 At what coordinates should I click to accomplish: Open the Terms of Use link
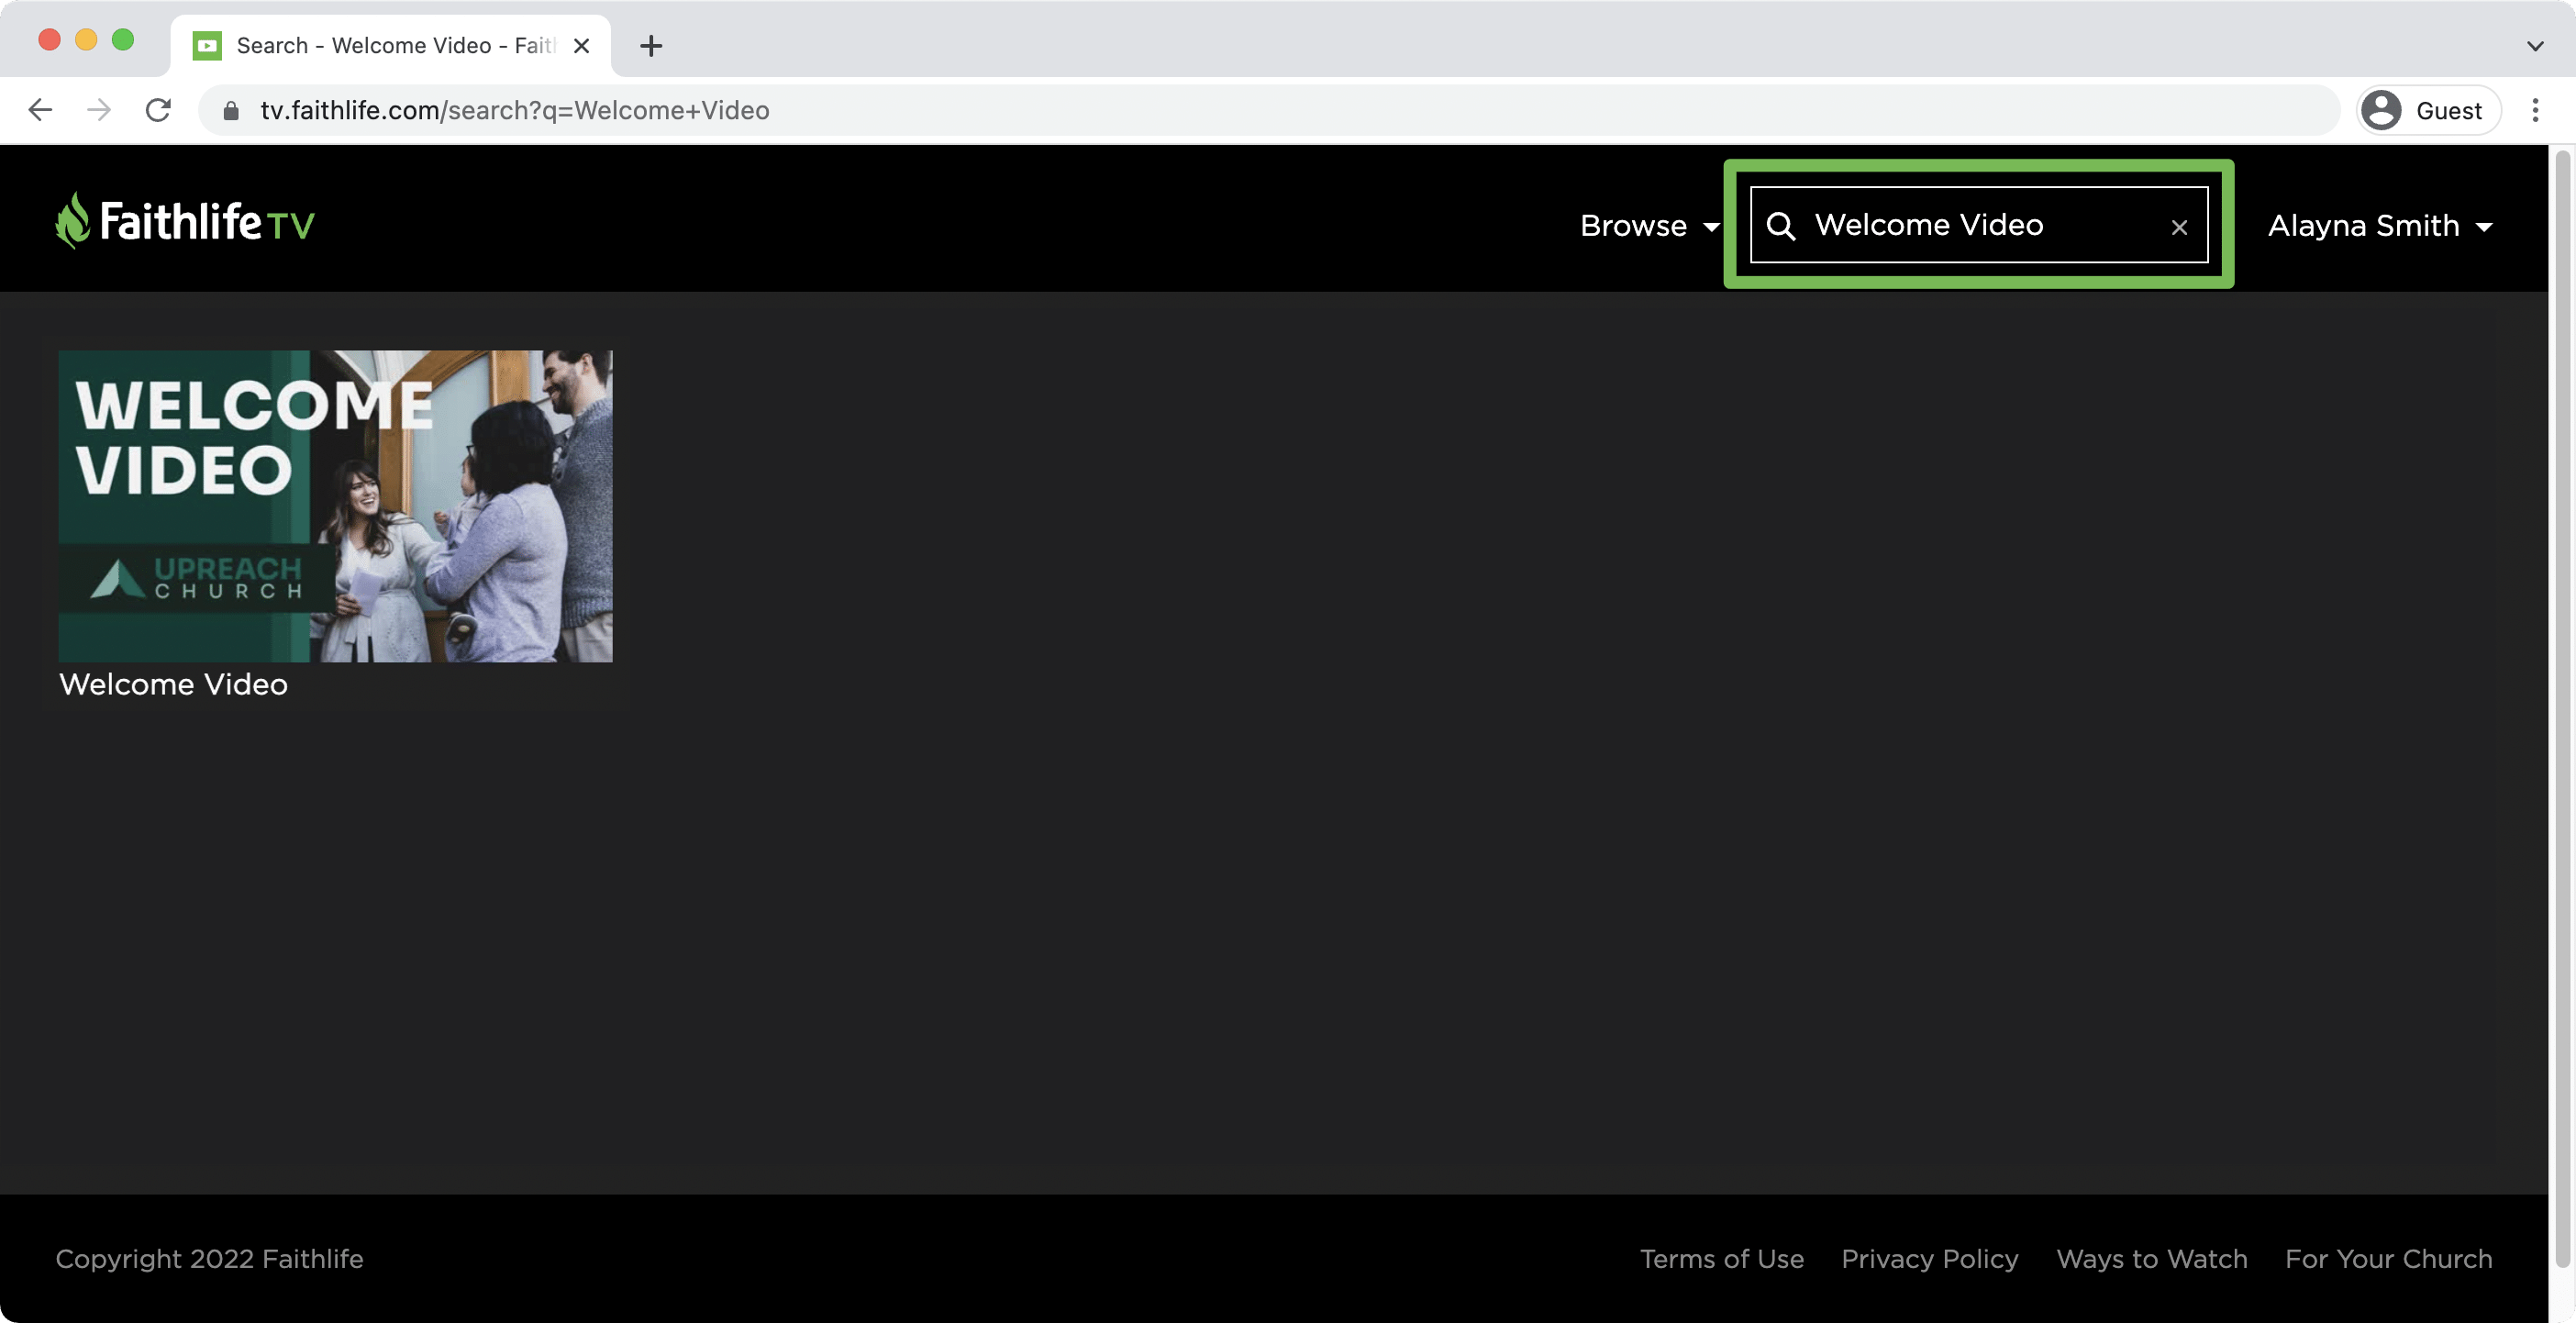point(1721,1259)
